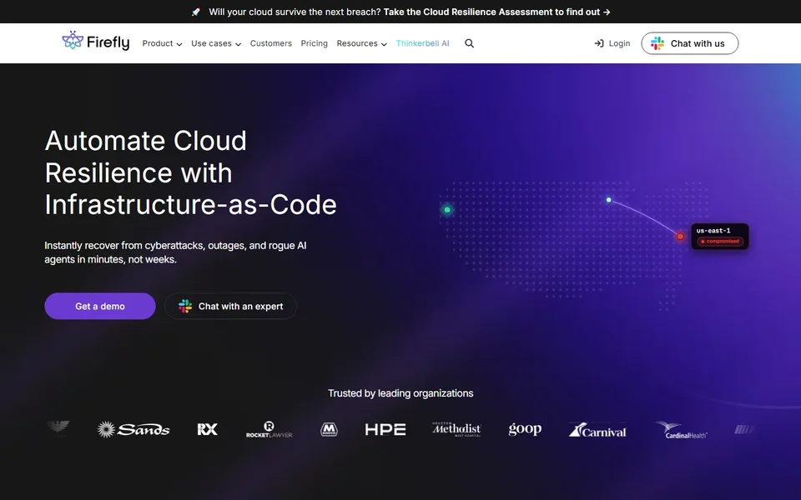801x500 pixels.
Task: Click the Slack icon in Chat with us
Action: click(657, 43)
